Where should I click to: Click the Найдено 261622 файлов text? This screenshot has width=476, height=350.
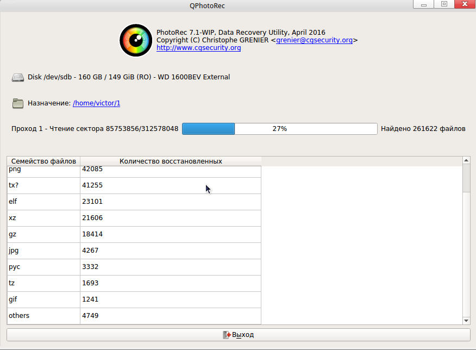point(423,129)
